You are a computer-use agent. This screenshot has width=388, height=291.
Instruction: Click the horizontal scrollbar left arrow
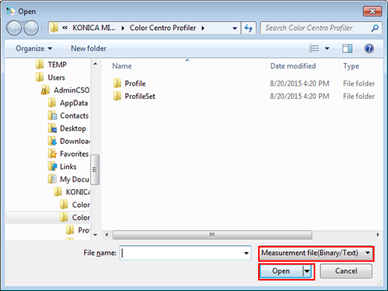[107, 235]
